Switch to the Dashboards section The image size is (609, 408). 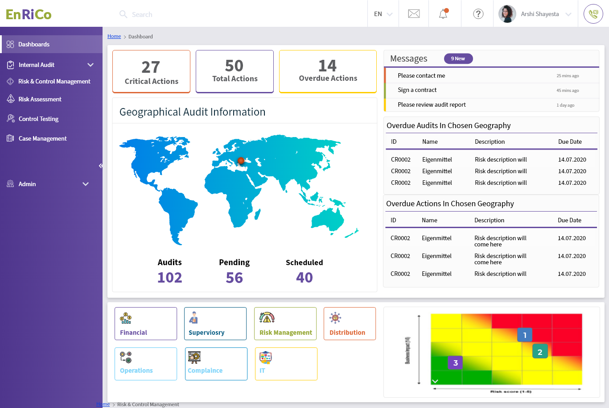[34, 44]
